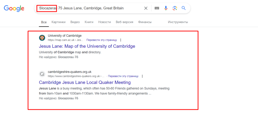The height and width of the screenshot is (128, 258).
Task: Click the University of Cambridge site name
Action: point(65,36)
